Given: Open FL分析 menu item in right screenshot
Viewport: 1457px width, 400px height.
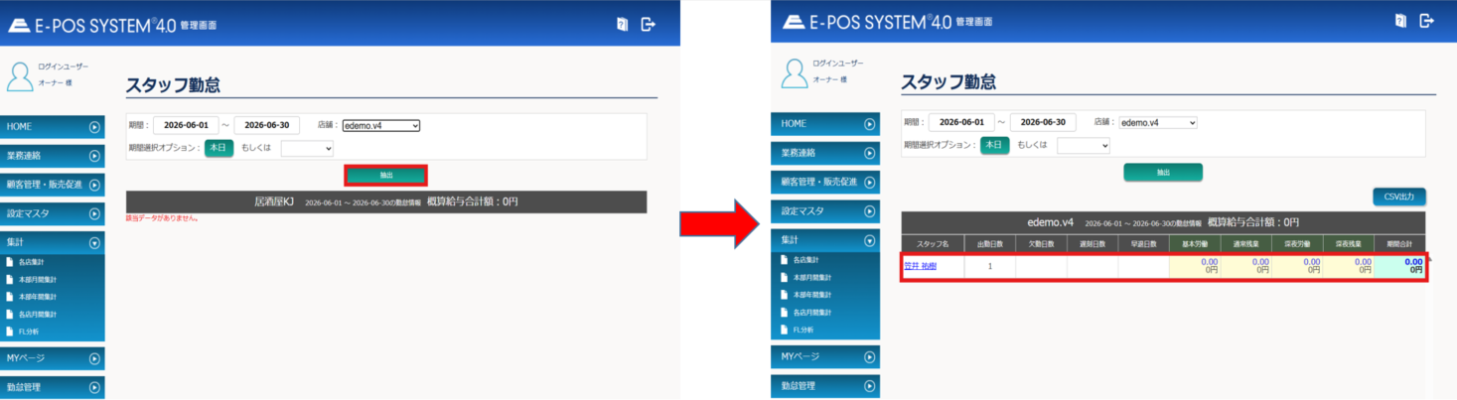Looking at the screenshot, I should 803,330.
